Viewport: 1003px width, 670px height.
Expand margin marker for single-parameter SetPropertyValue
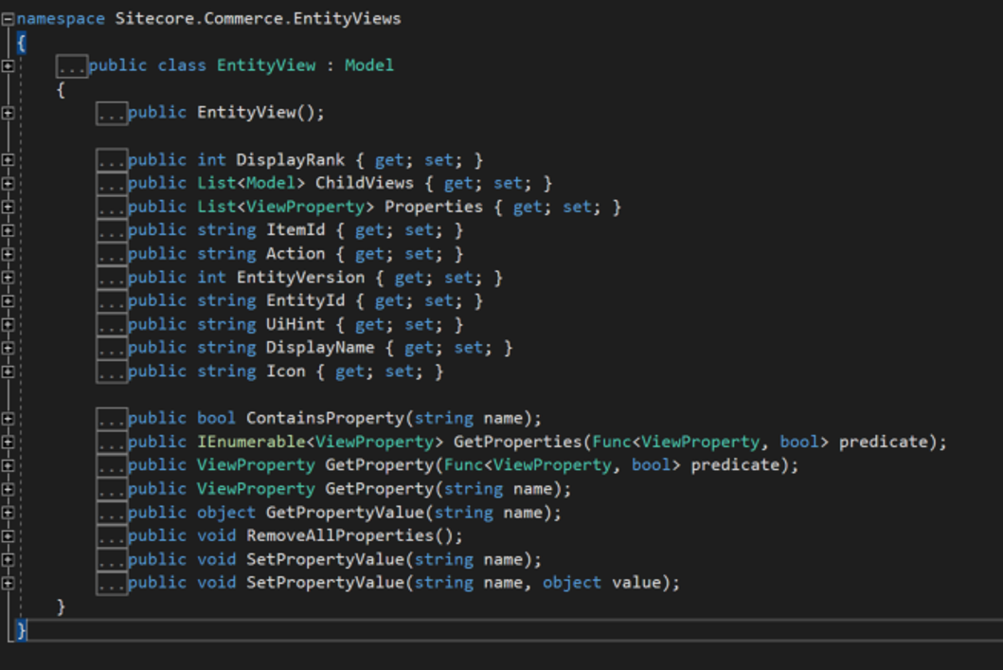tap(8, 559)
